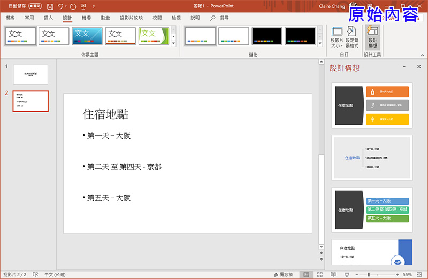Apply the blue gradient theme
Image resolution: width=428 pixels, height=279 pixels.
87,36
